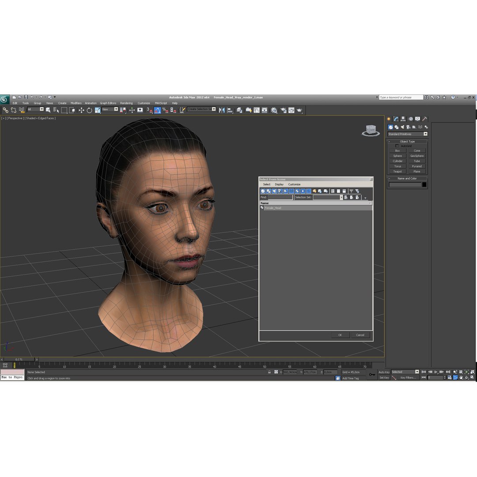Open Render Setup dialog
This screenshot has height=477, width=477.
(283, 110)
